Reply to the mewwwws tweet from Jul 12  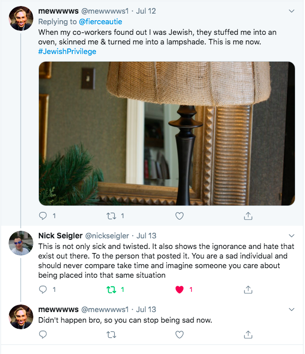click(43, 216)
